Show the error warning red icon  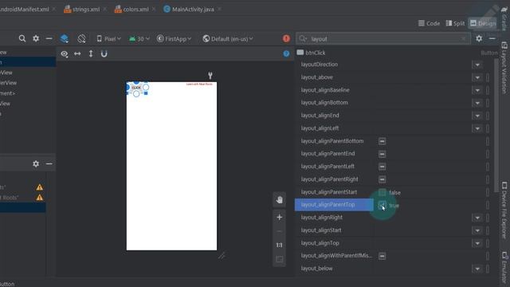pyautogui.click(x=286, y=39)
